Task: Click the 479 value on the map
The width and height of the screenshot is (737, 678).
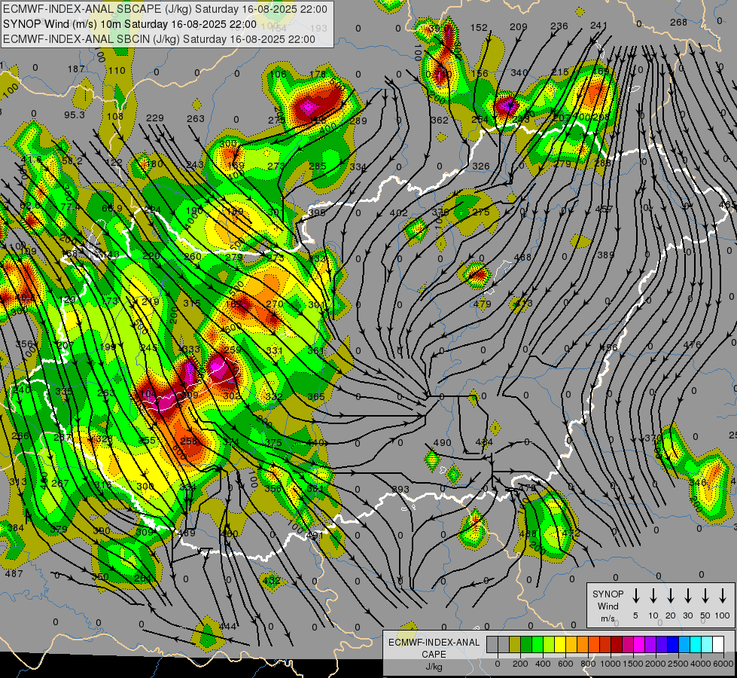Action: (483, 304)
